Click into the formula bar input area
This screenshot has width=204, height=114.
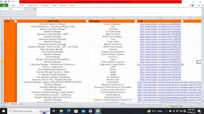click(x=118, y=12)
